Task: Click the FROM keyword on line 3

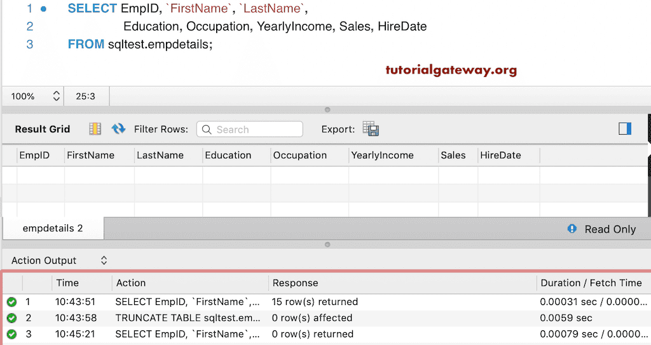Action: point(86,44)
